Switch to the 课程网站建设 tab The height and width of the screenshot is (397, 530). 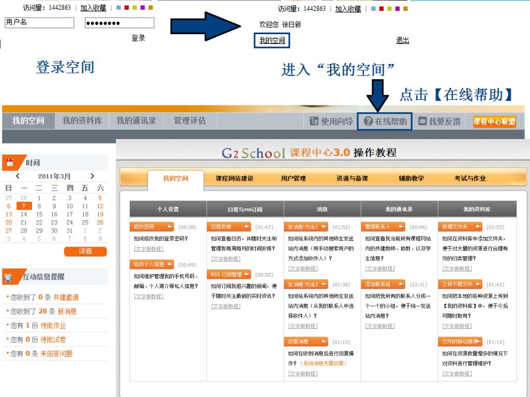(x=234, y=178)
